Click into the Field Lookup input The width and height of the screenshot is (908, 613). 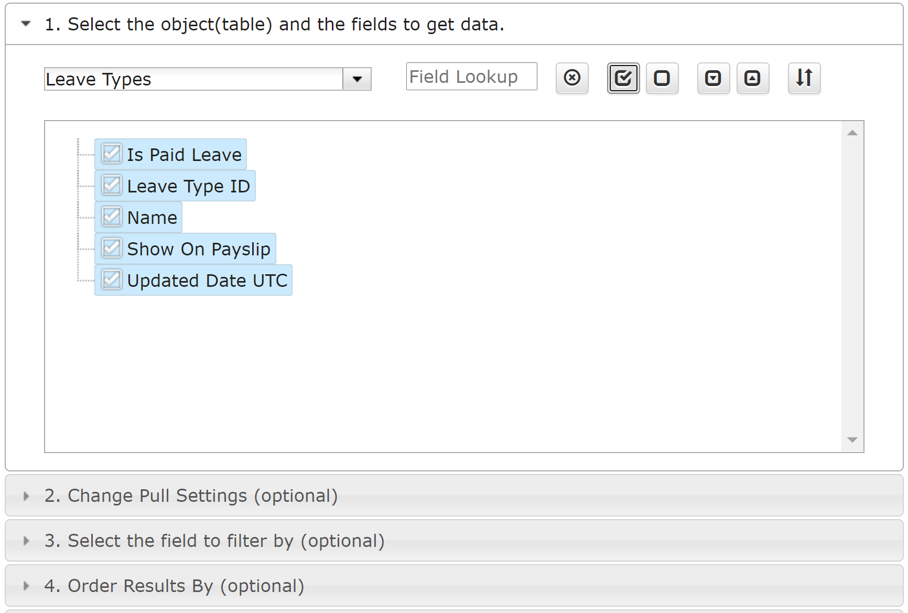[x=471, y=77]
